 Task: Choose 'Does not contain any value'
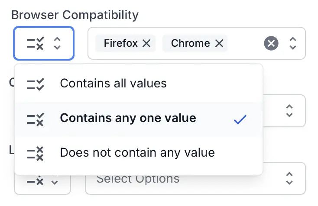pos(137,153)
